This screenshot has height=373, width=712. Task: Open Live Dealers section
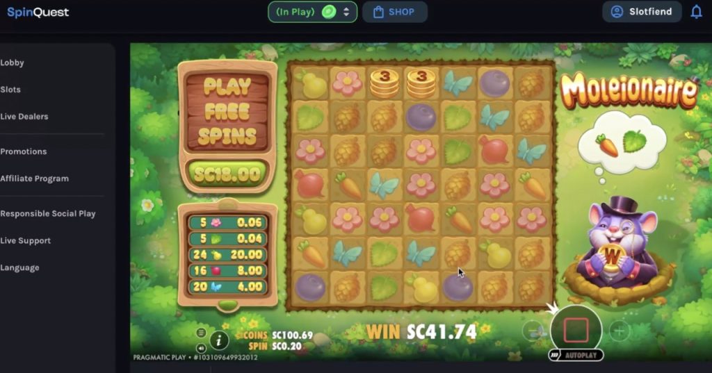click(24, 117)
